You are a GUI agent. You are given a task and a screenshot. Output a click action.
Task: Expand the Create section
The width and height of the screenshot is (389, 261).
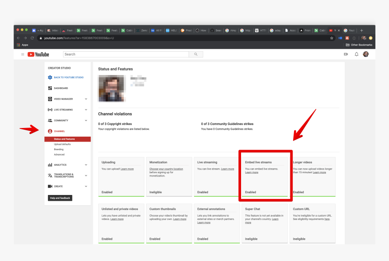click(x=86, y=186)
